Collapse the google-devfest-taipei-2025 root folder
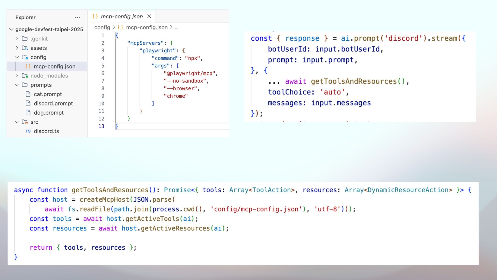 [x=11, y=29]
